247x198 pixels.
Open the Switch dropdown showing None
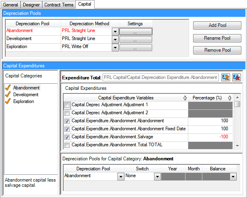157,177
